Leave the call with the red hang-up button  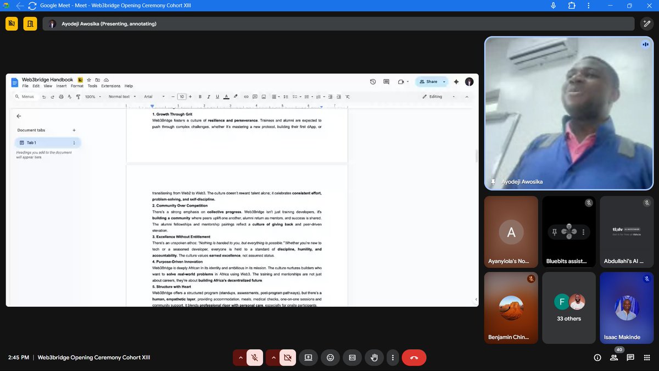(414, 357)
